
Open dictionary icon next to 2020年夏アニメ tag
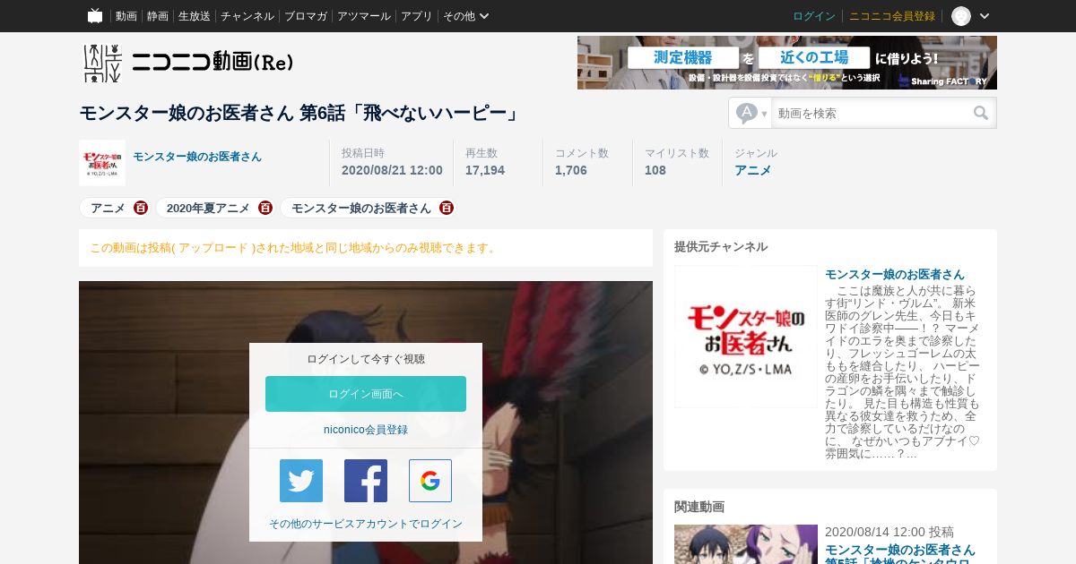[x=265, y=208]
